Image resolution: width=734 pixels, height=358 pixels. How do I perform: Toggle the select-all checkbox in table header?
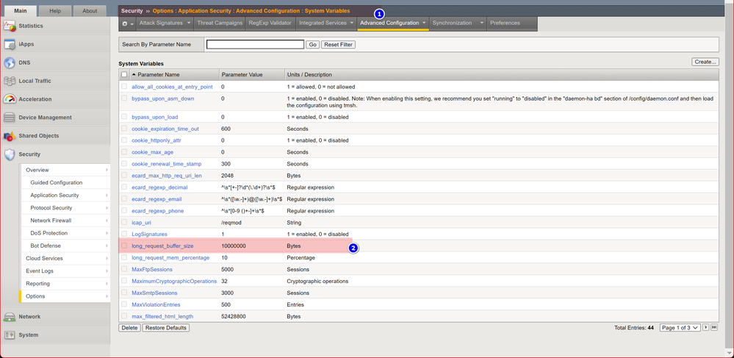tap(124, 75)
